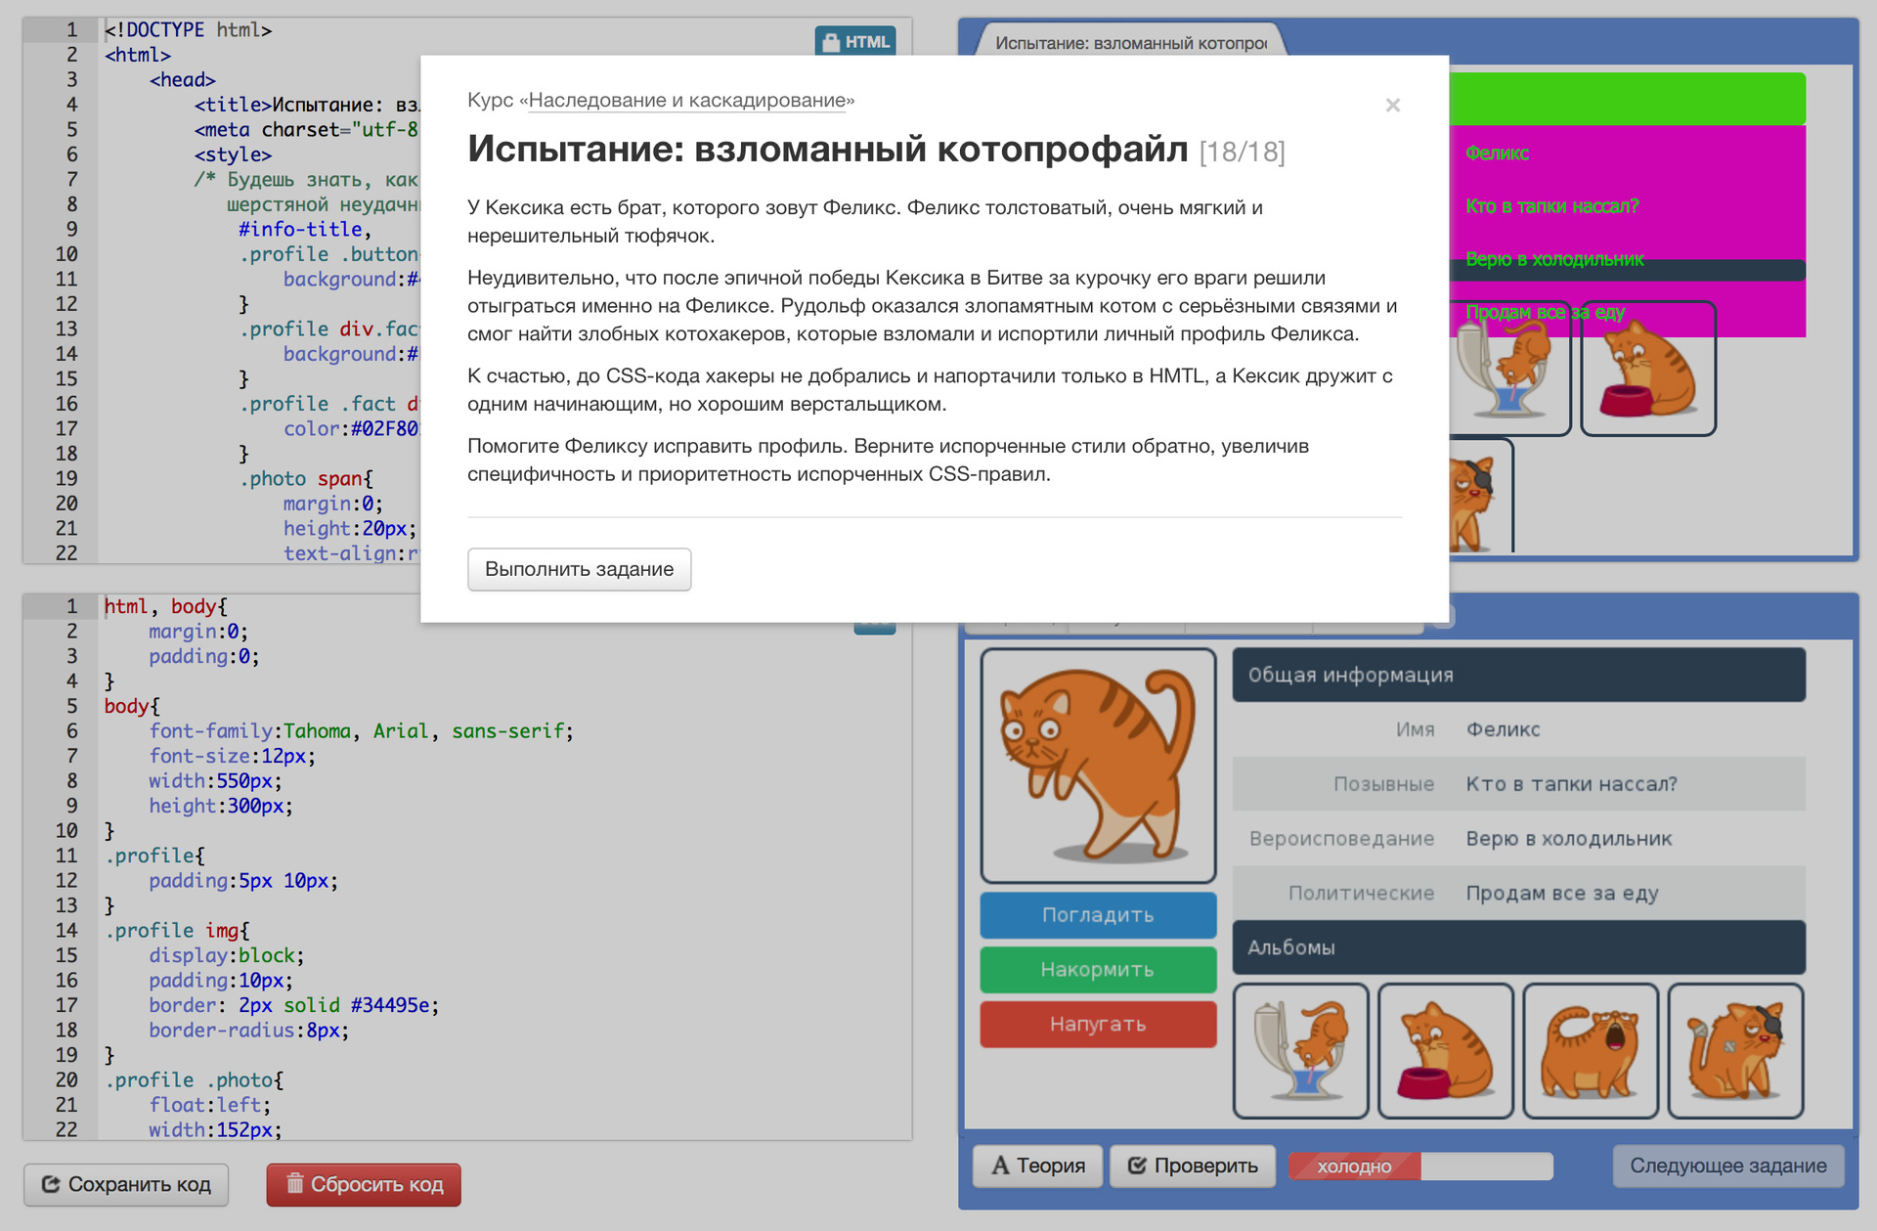Click the green Накормить button
Image resolution: width=1877 pixels, height=1231 pixels.
(x=1098, y=970)
